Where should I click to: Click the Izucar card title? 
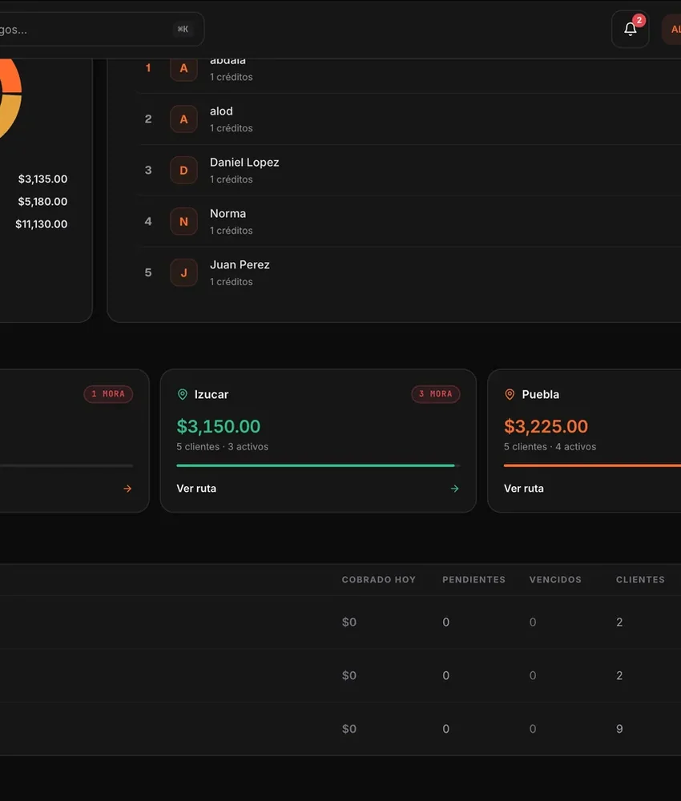pyautogui.click(x=212, y=394)
